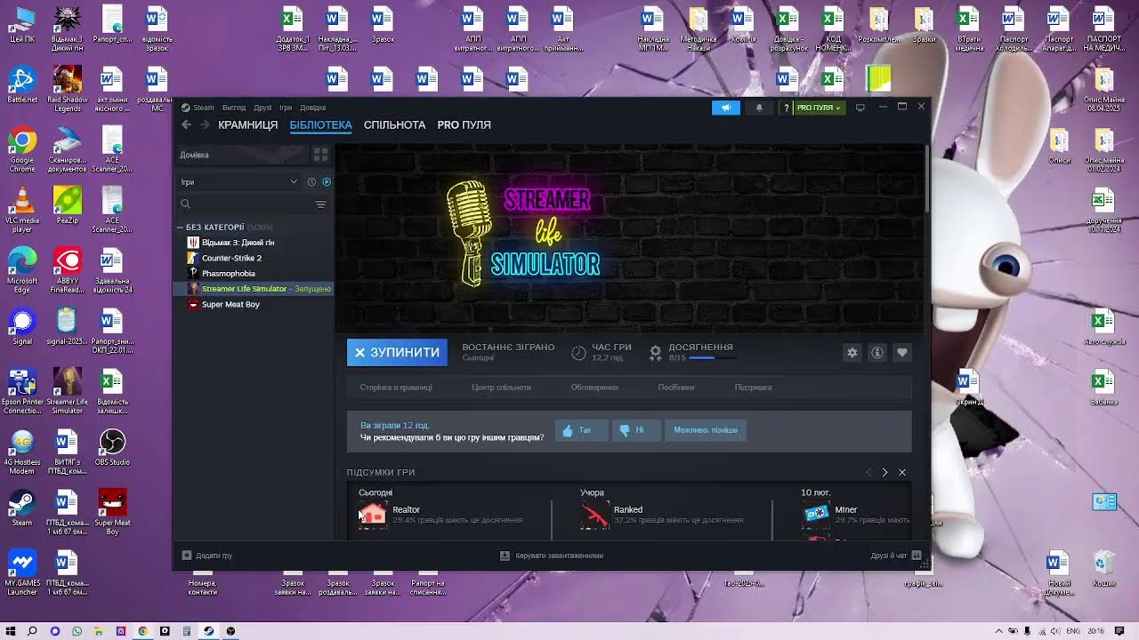
Task: Open Signal desktop shortcut
Action: tap(22, 327)
